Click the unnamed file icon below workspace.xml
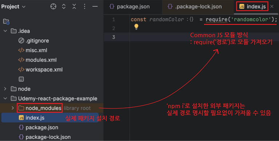This screenshot has width=279, height=141. (x=21, y=79)
